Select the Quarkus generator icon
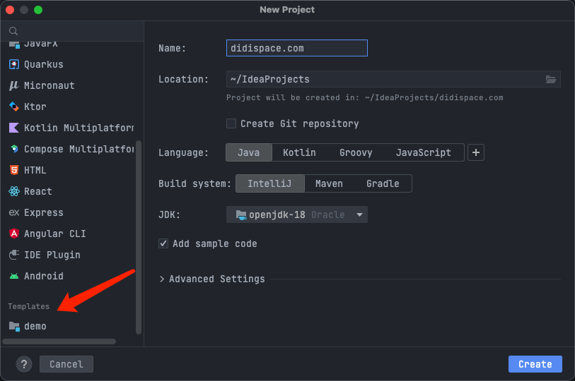 click(13, 64)
